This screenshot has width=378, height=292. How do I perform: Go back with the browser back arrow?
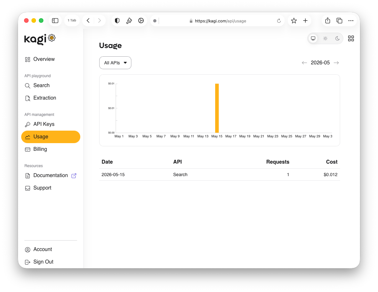click(88, 21)
